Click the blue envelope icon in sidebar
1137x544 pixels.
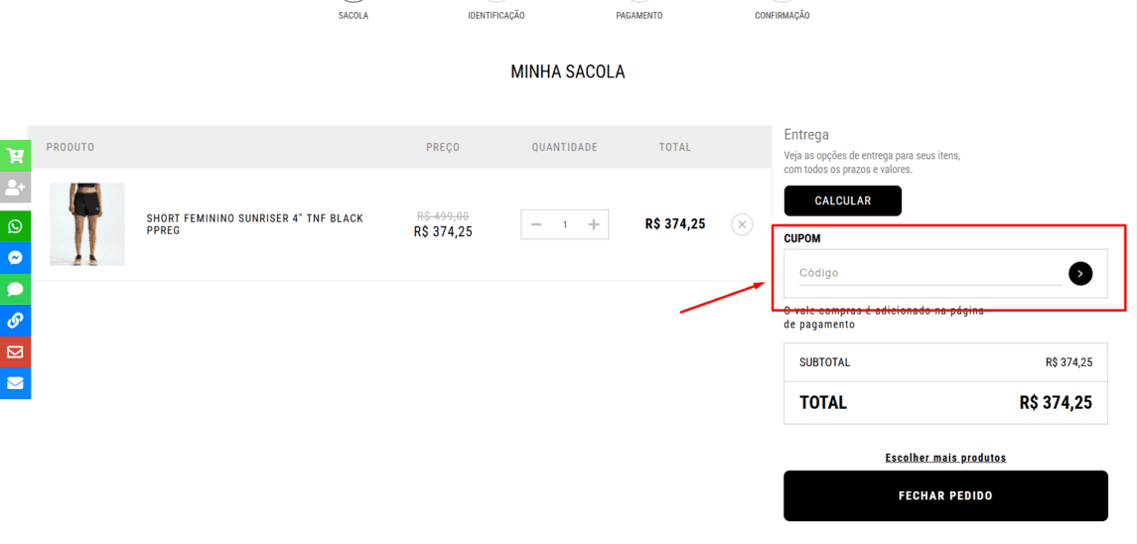pyautogui.click(x=15, y=383)
